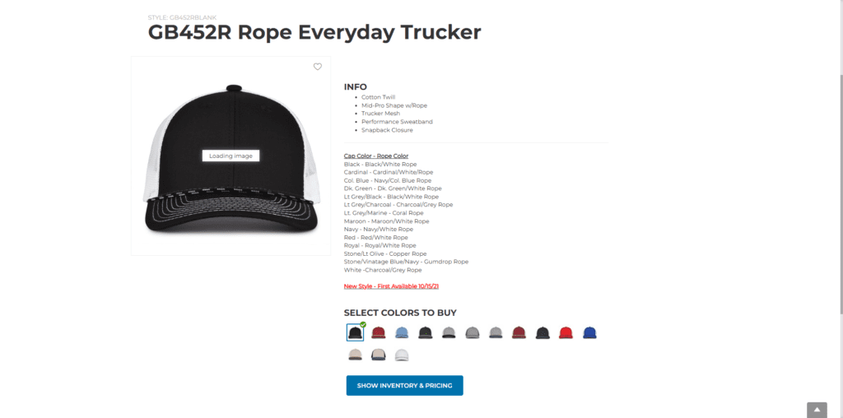
Task: Select the Cardinal cap color swatch
Action: point(379,332)
